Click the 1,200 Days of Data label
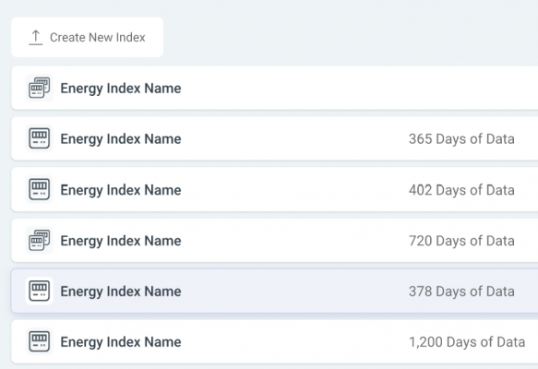 [467, 342]
